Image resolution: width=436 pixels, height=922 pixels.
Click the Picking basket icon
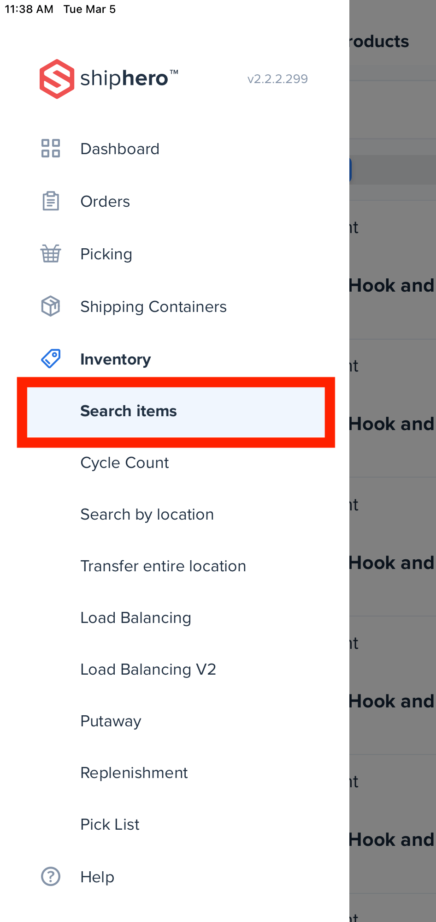click(x=51, y=254)
